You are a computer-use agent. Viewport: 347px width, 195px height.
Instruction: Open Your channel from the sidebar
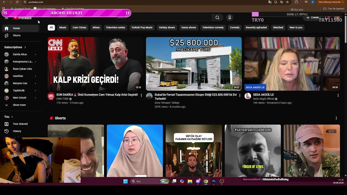pos(21,124)
